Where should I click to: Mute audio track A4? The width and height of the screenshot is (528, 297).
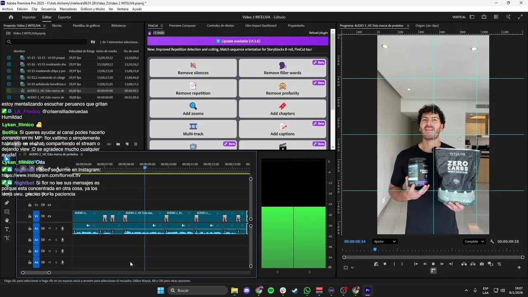point(49,262)
